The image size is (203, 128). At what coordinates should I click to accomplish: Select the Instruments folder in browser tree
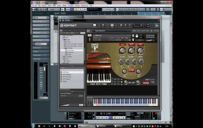click(x=72, y=50)
